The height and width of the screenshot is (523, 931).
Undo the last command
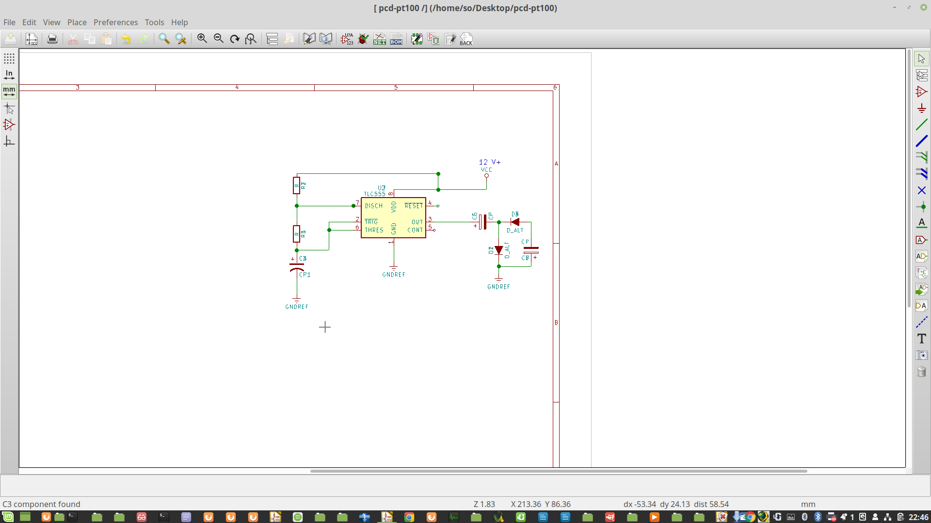tap(126, 39)
